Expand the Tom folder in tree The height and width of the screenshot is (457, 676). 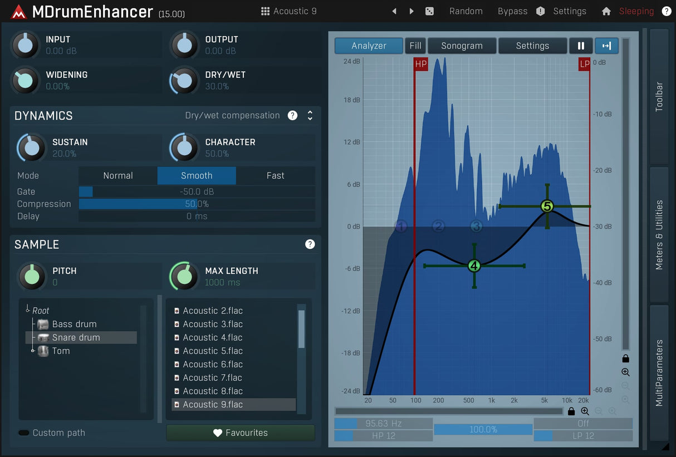click(x=33, y=351)
